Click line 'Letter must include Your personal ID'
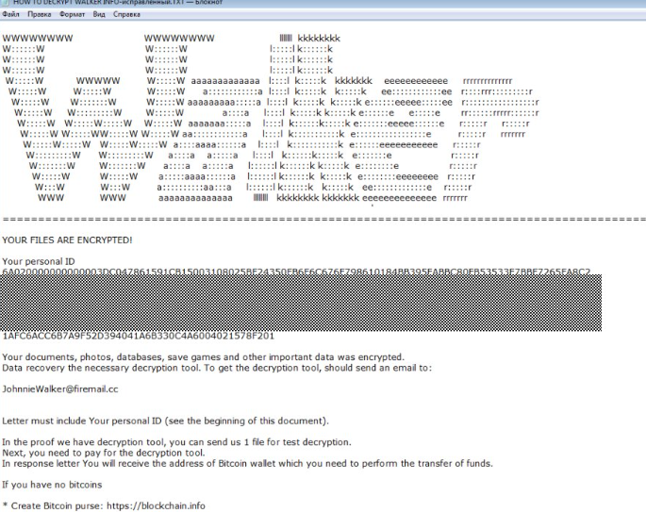 (165, 421)
